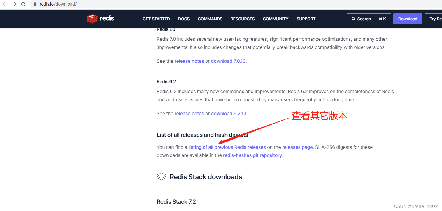Click the releases page link
Image resolution: width=442 pixels, height=211 pixels.
[x=297, y=147]
